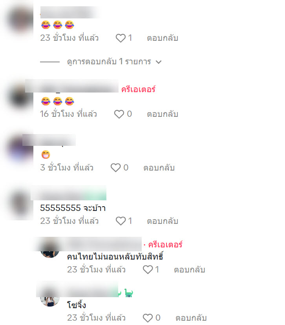Expand "ดูการตอบกลับ 1 รายการ" replies
Viewport: 285px width, 325px height.
109,62
